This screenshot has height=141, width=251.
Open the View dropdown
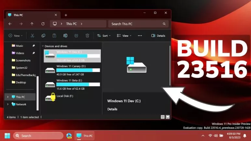(x=124, y=36)
